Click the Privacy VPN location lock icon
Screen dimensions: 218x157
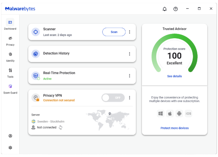coord(36,98)
